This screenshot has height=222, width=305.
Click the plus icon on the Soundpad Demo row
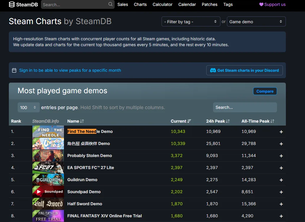[281, 192]
